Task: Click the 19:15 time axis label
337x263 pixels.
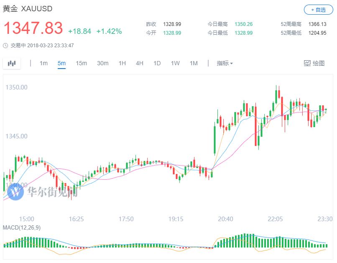Action: [x=176, y=219]
